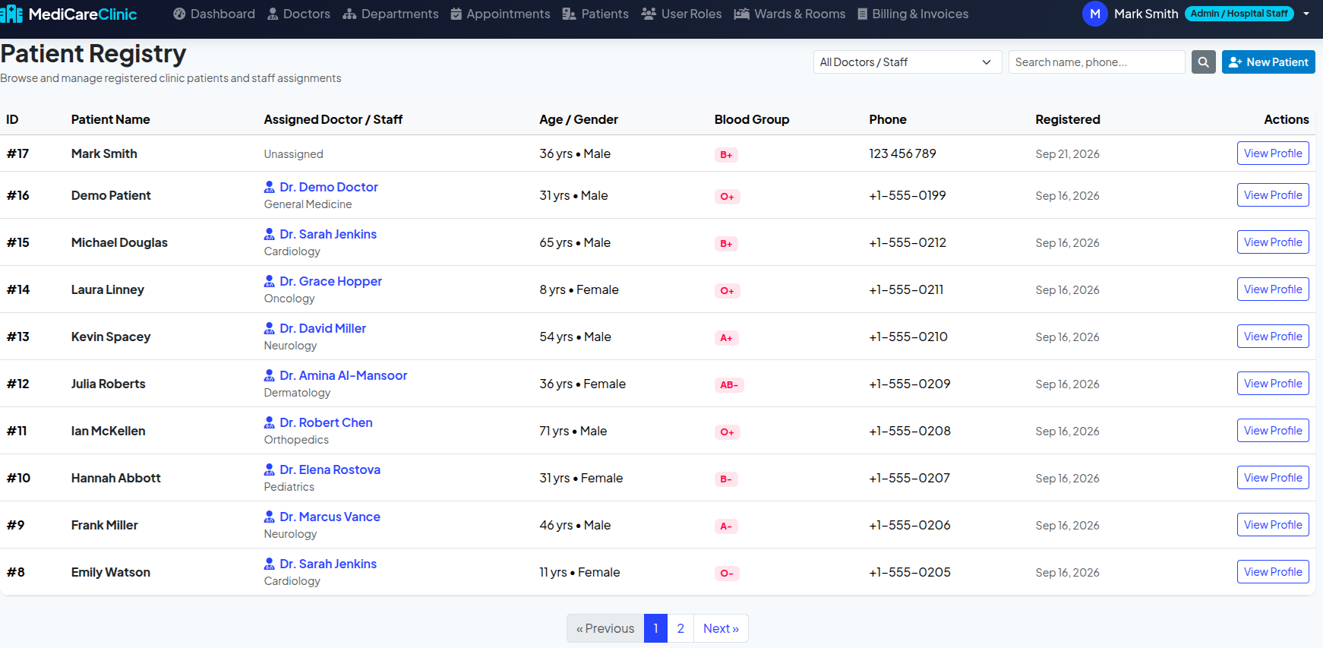Click the magnifier search button
The width and height of the screenshot is (1323, 648).
click(1204, 62)
